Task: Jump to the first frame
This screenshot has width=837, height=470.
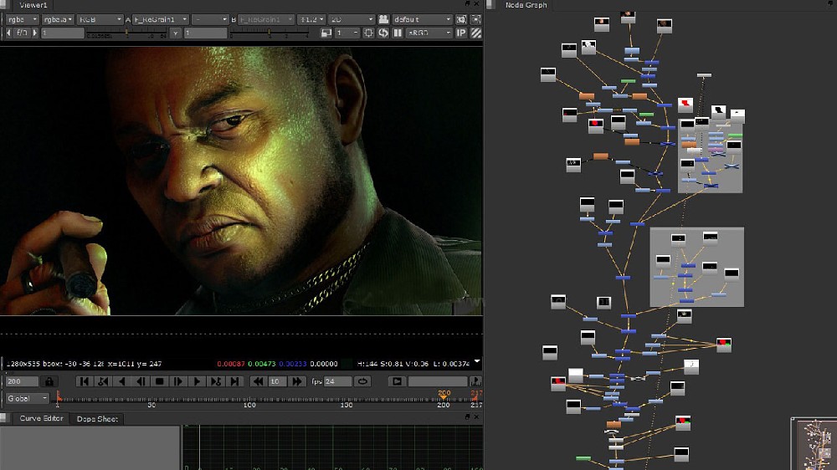Action: [x=84, y=381]
